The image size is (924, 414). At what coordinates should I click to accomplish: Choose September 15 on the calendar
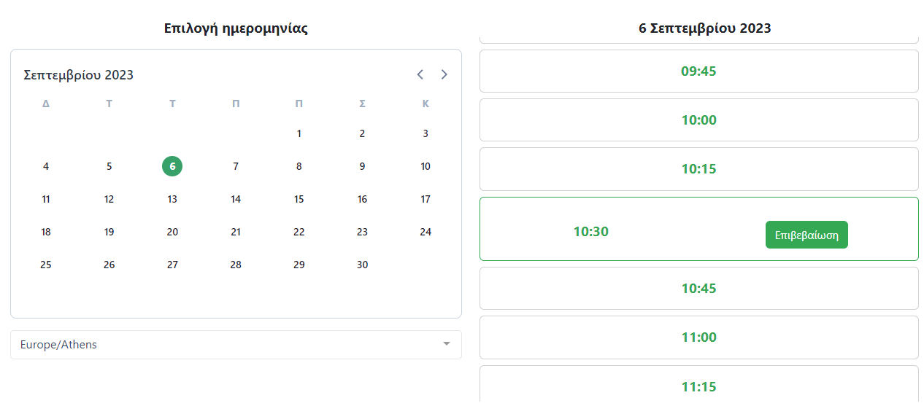point(299,199)
